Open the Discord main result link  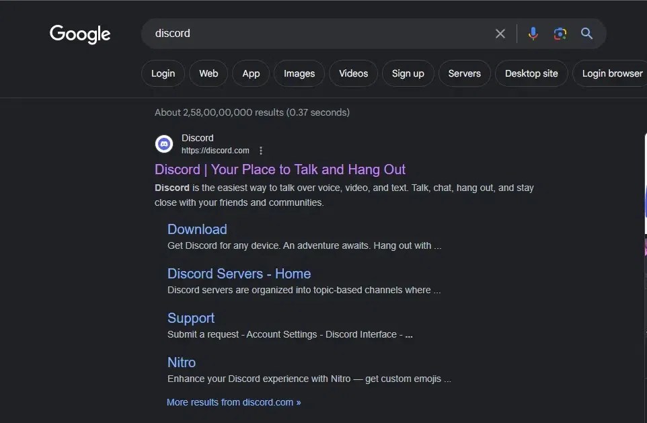point(280,169)
